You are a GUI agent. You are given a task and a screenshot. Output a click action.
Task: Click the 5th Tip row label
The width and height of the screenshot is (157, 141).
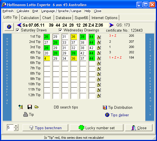(x=35, y=58)
